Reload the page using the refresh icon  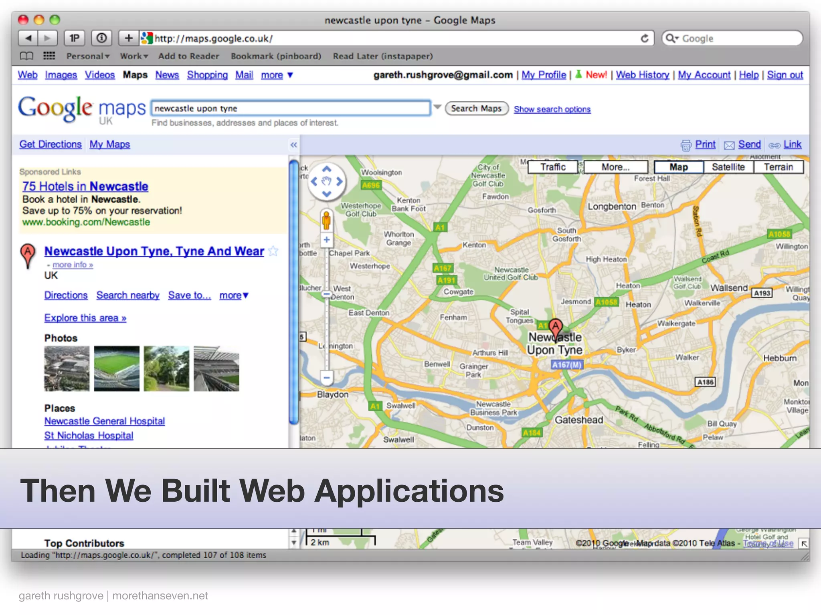click(645, 38)
